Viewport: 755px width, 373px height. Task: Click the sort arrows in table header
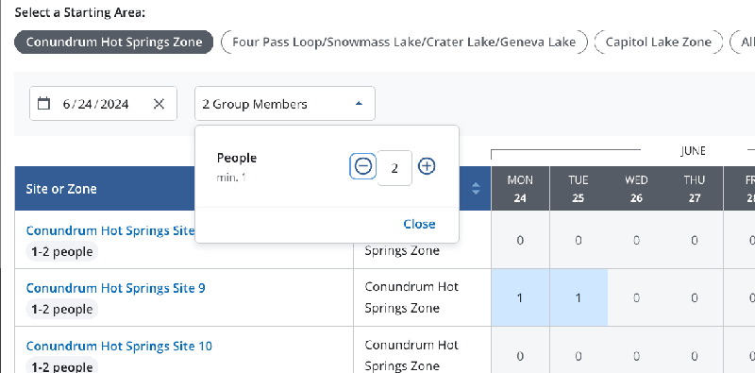(476, 189)
